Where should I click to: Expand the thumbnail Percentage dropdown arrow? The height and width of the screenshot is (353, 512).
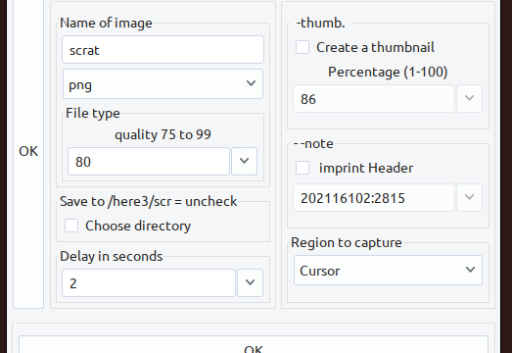[469, 99]
